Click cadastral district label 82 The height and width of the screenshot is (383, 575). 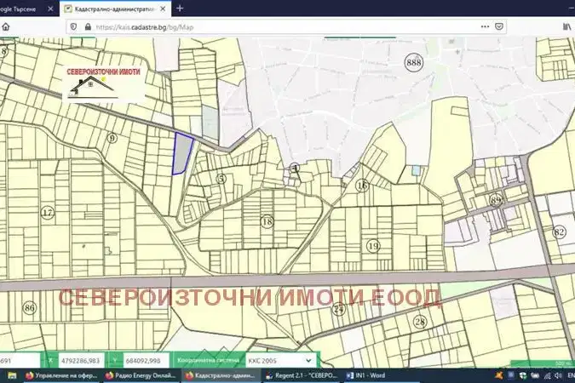pos(559,232)
